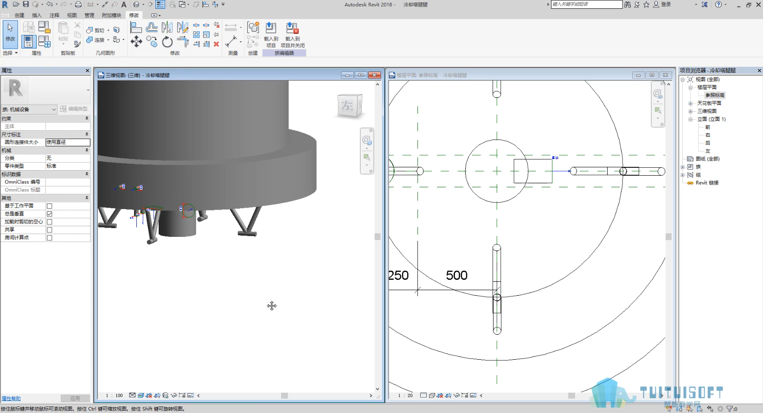The image size is (763, 413).
Task: Click the Load into Project (载入到项目) button
Action: pyautogui.click(x=271, y=35)
